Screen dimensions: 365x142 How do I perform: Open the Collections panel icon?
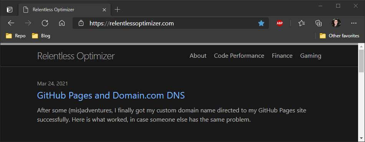(x=319, y=23)
